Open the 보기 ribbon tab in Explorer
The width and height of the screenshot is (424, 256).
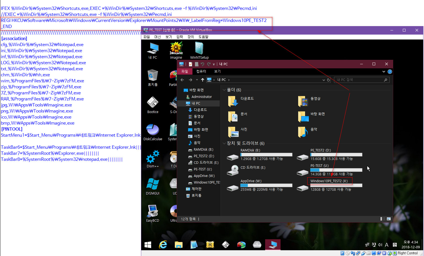pos(218,71)
